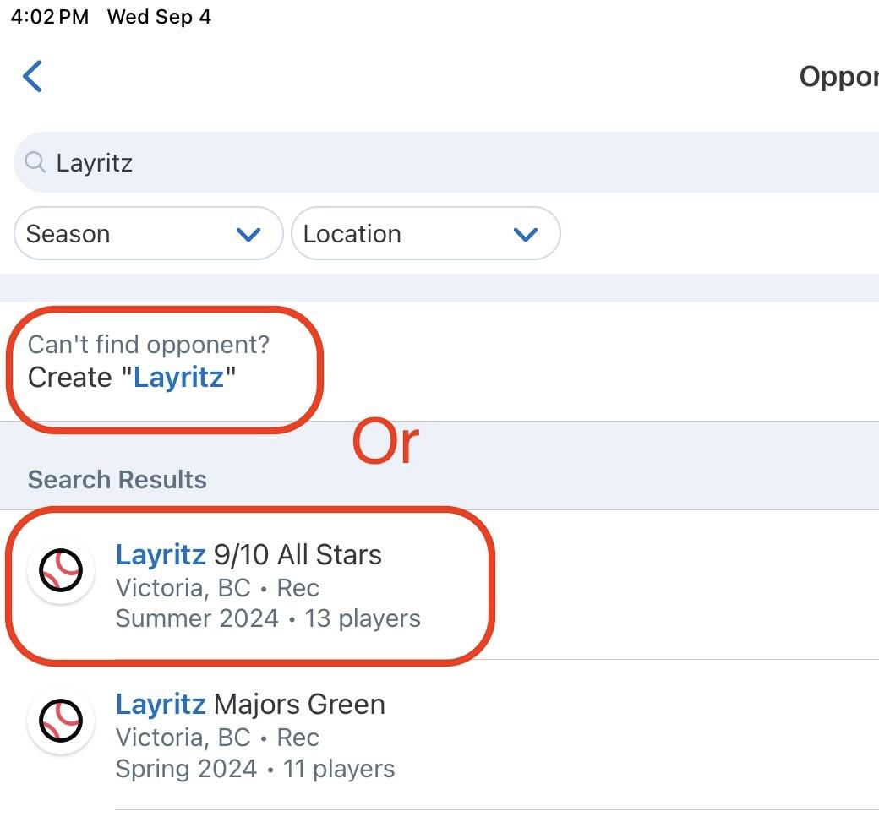Click the Location dropdown's chevron arrow
The width and height of the screenshot is (879, 833).
point(526,235)
